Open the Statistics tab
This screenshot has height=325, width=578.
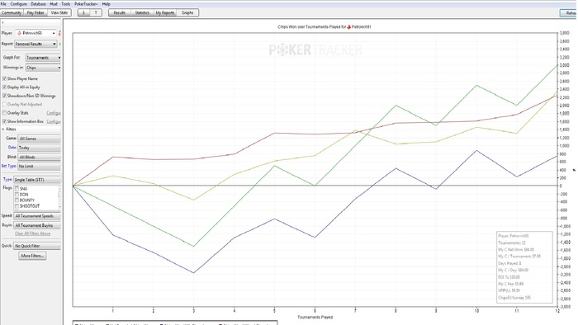click(x=142, y=12)
